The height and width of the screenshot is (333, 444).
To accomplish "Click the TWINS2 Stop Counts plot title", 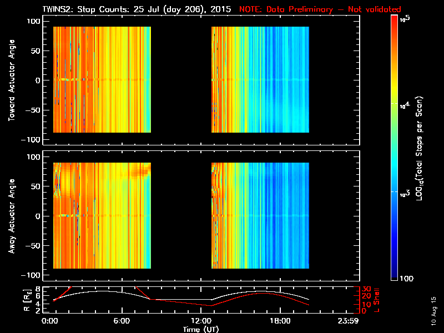I will [137, 9].
